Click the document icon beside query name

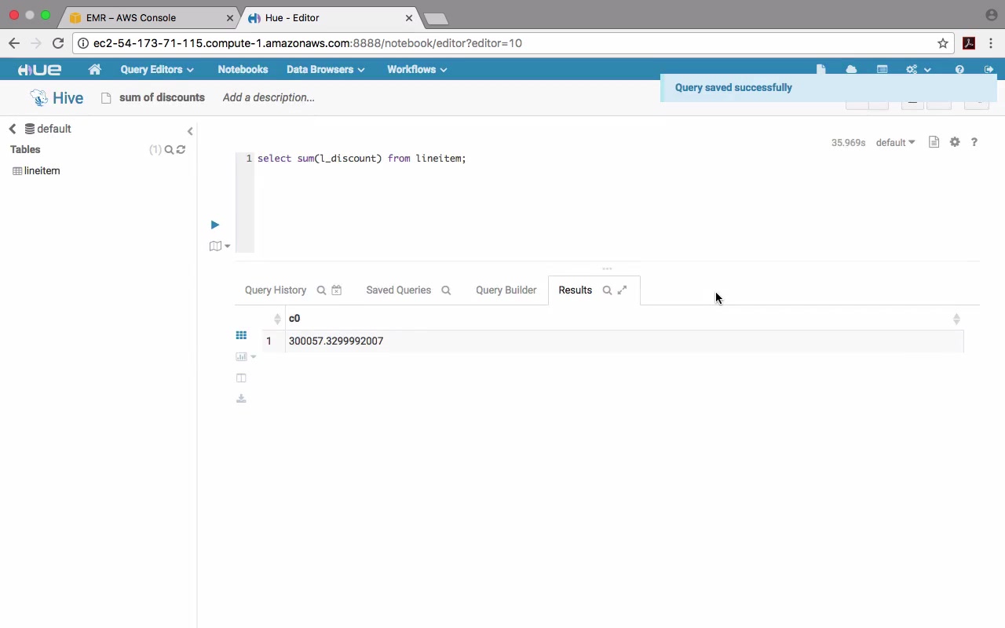point(106,98)
